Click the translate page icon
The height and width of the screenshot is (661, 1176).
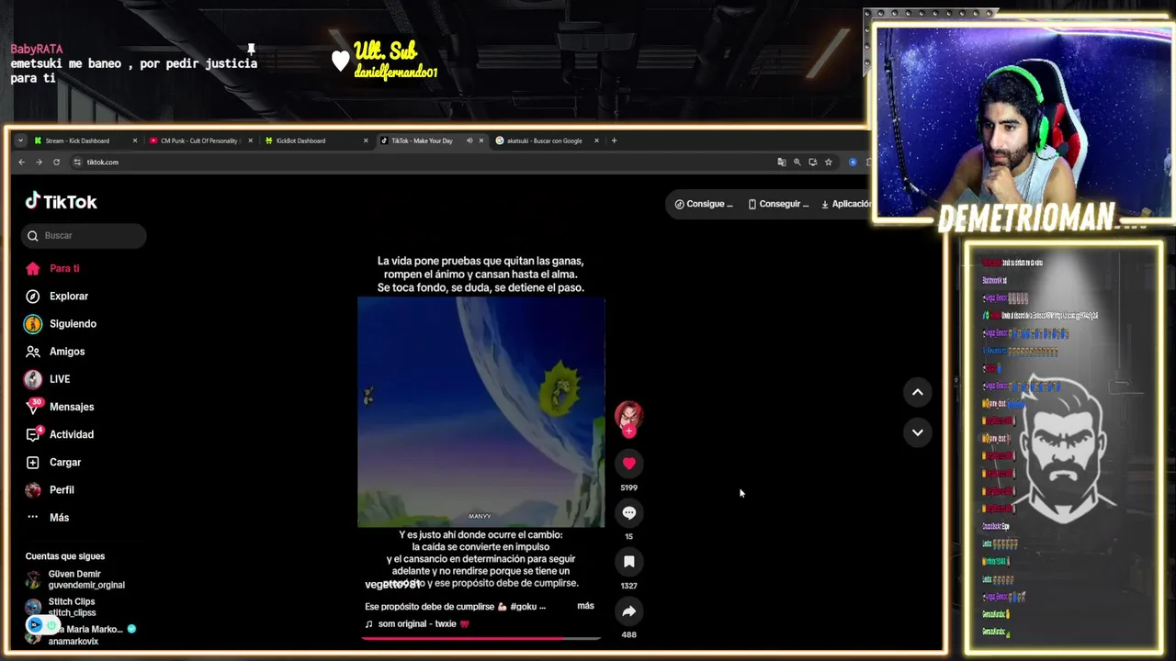point(782,162)
